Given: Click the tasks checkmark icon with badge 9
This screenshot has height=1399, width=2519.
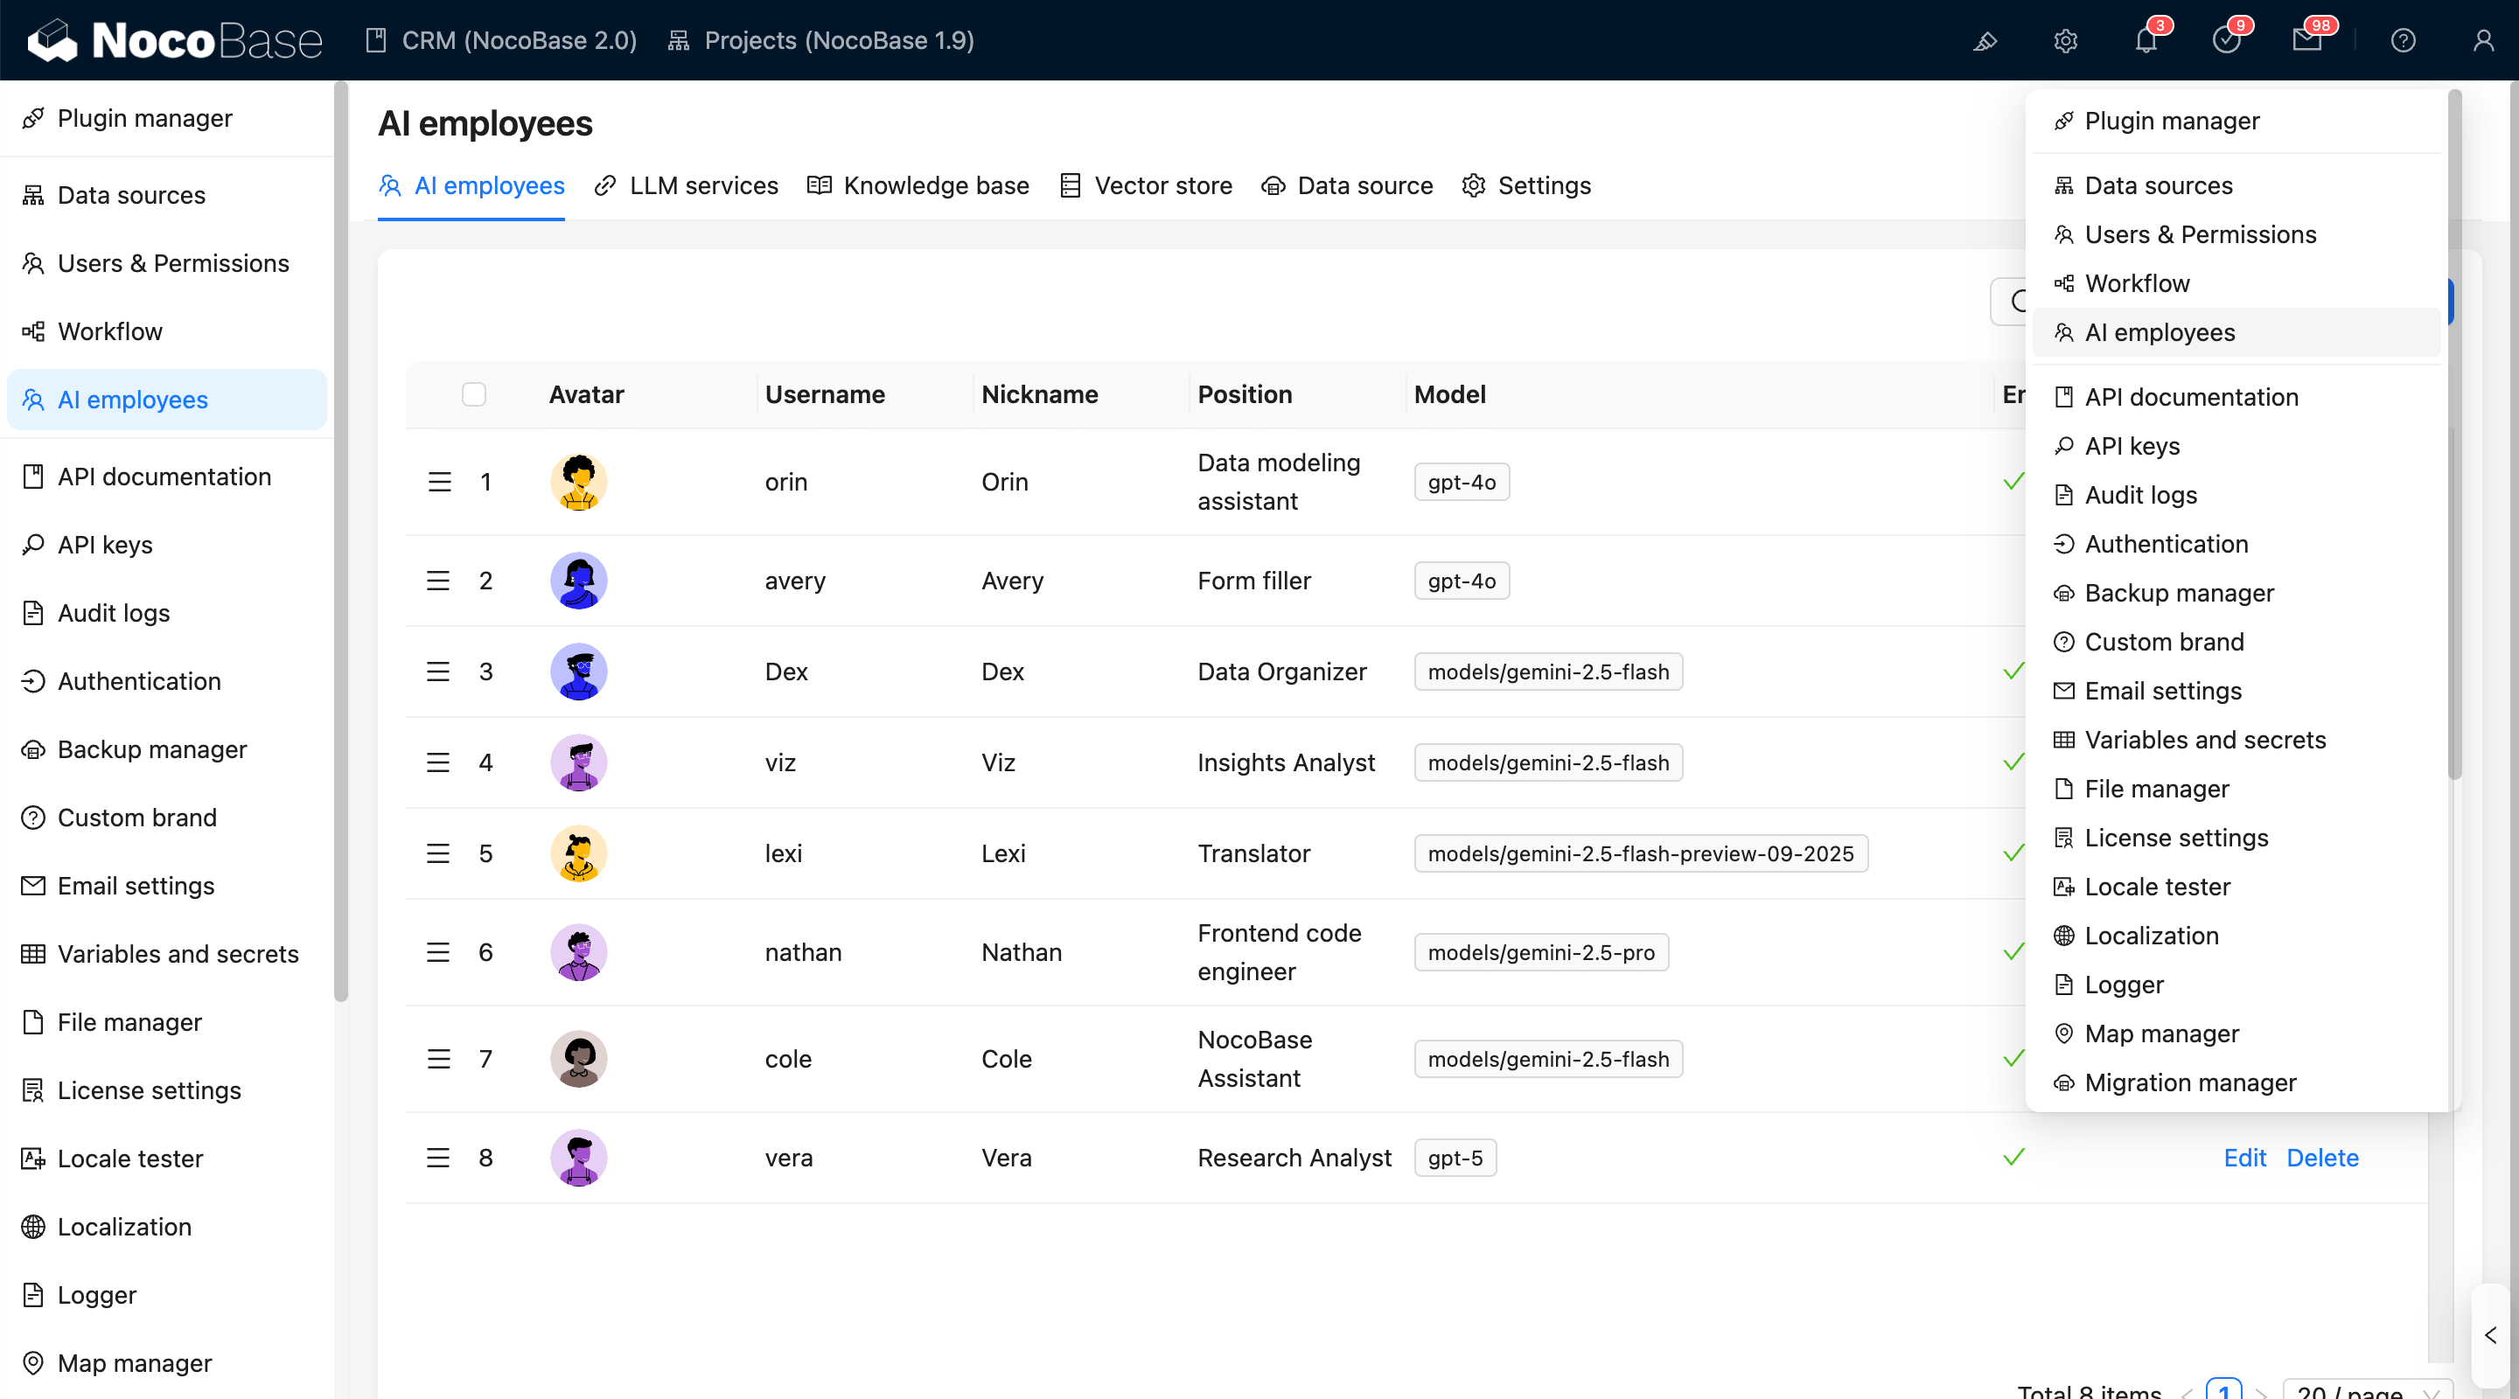Looking at the screenshot, I should coord(2226,41).
